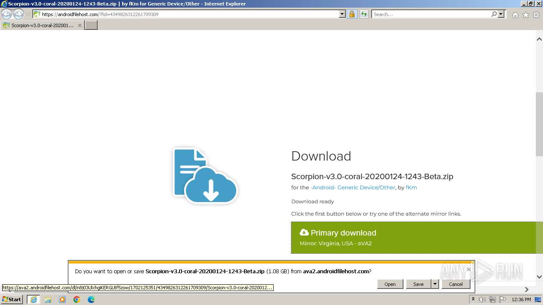Close the Scorpion-v3.0-coral tab

pos(79,25)
